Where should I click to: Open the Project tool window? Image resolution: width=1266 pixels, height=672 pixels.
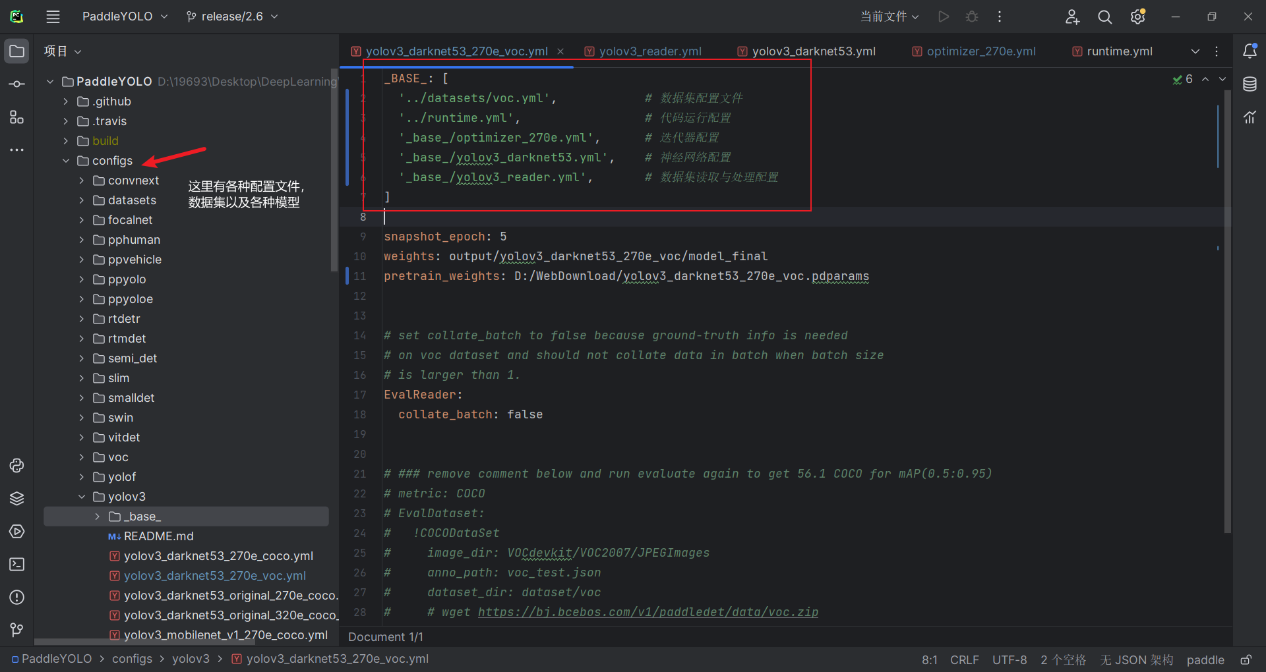17,51
